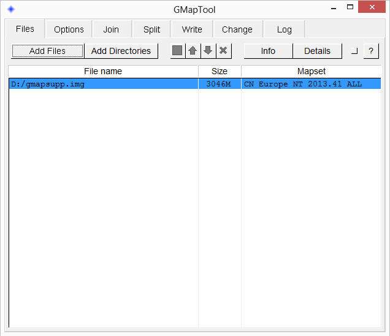Click the GMapTool blue star app icon
Screen dimensions: 390x336
click(x=11, y=9)
